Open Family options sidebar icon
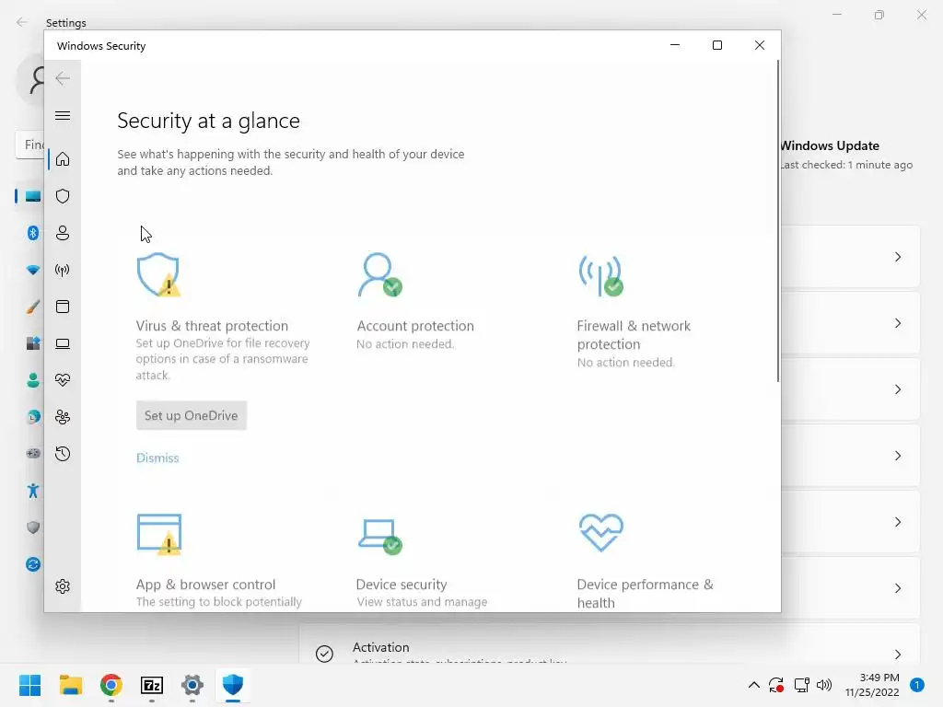 [x=63, y=417]
